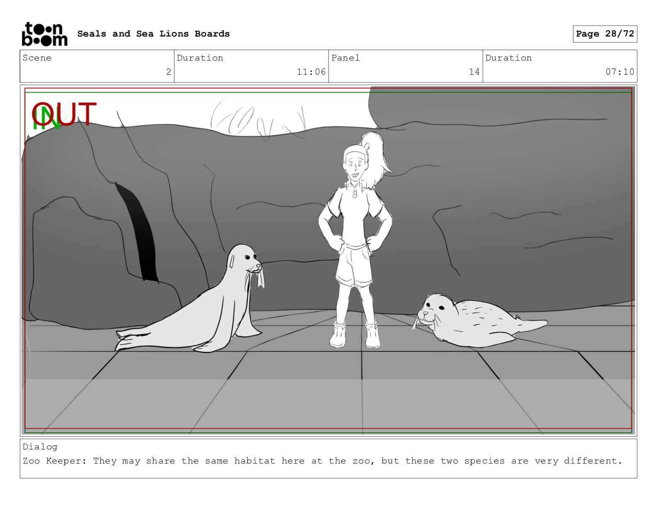Click scene number '2'

click(168, 72)
